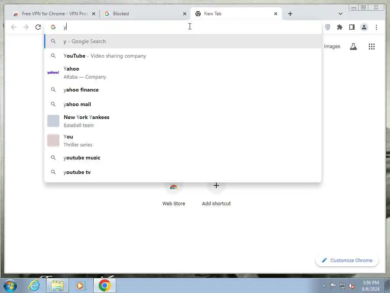390x293 pixels.
Task: Close the Free VPN for Chrome tab
Action: (x=94, y=14)
